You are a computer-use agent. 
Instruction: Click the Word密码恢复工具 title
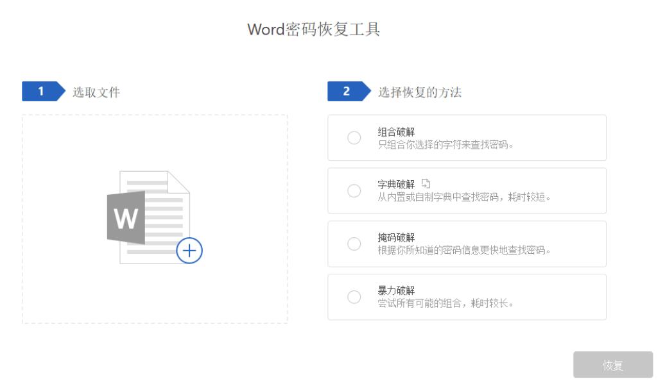tap(314, 29)
